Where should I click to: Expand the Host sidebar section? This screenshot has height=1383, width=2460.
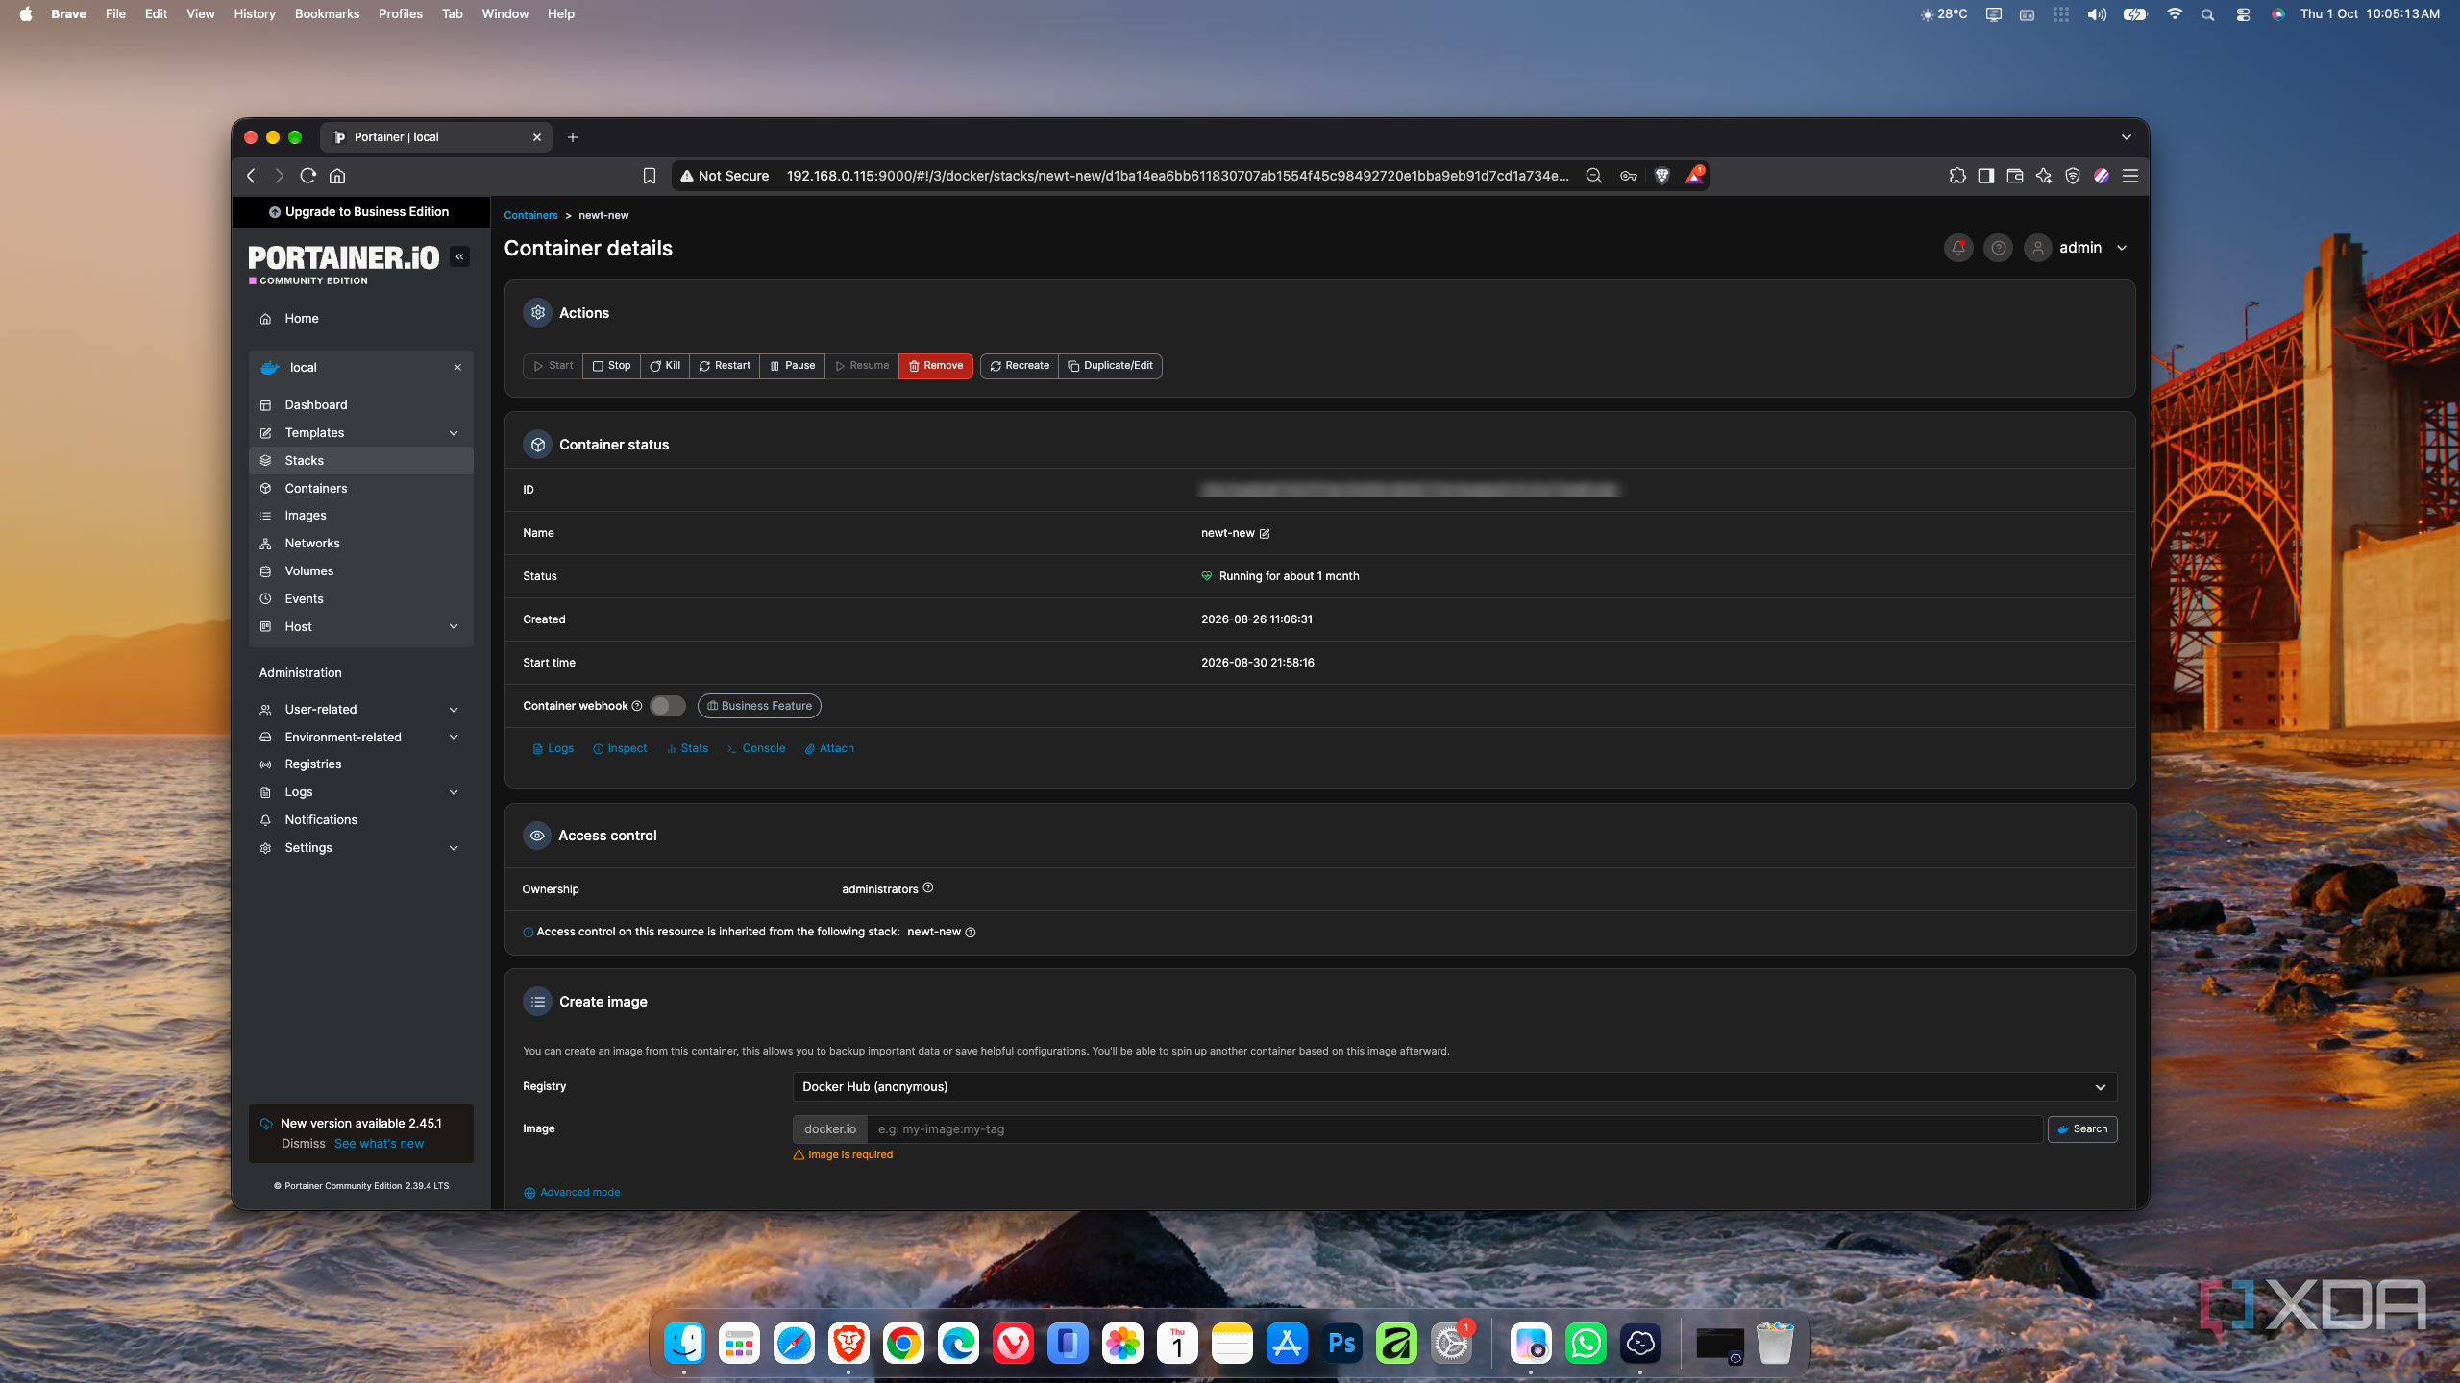(x=454, y=627)
